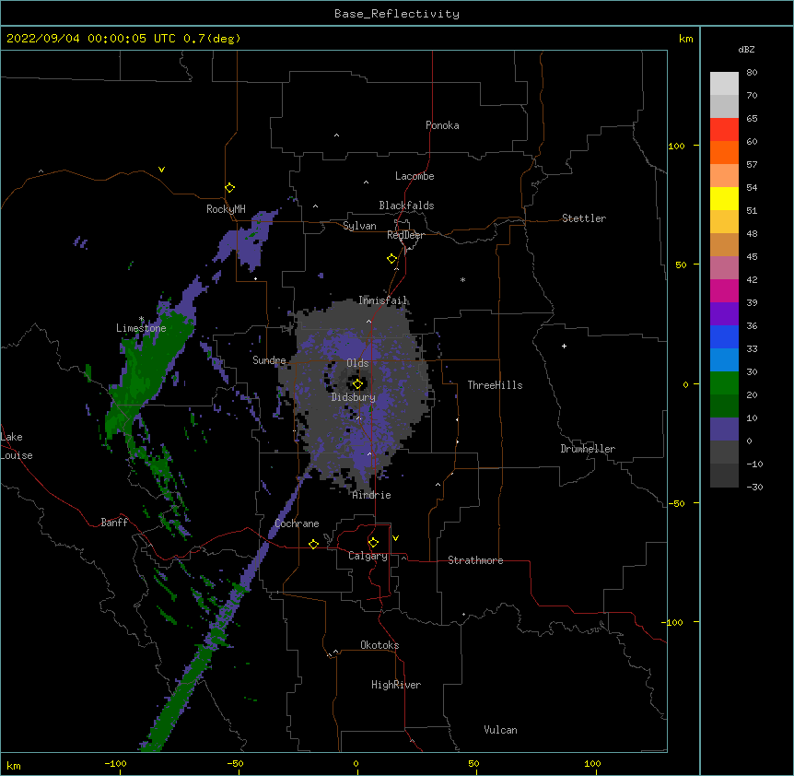Click the km unit label at top right
The height and width of the screenshot is (776, 794).
point(685,39)
